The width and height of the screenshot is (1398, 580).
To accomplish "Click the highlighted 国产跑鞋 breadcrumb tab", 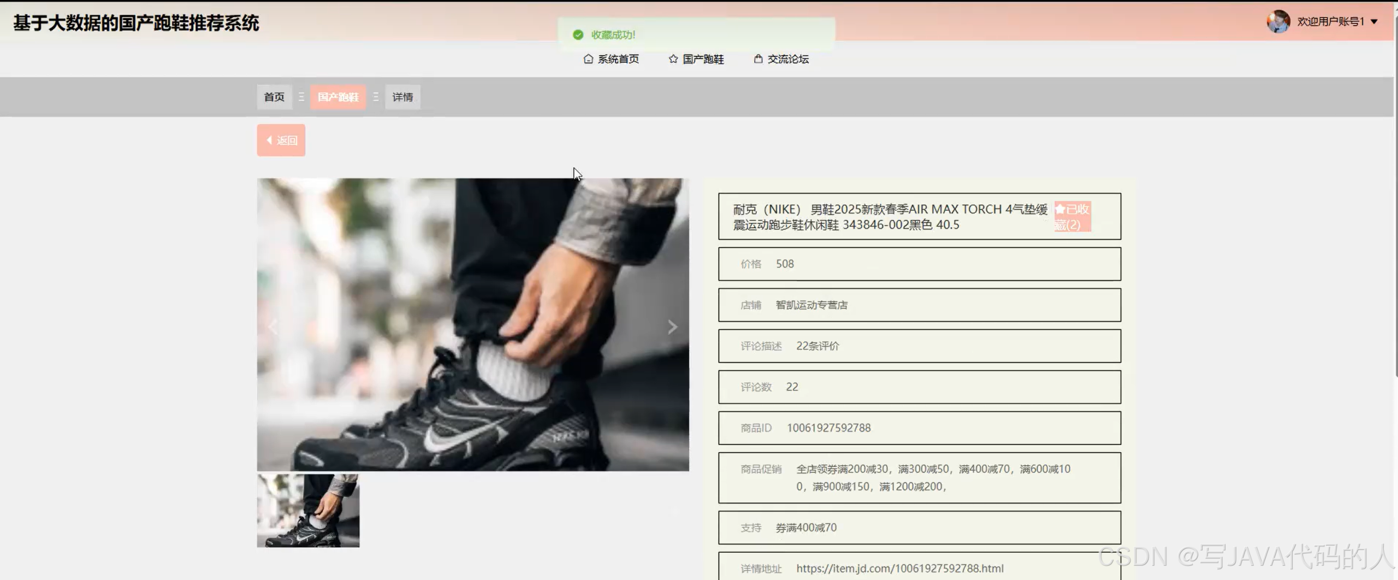I will click(337, 97).
